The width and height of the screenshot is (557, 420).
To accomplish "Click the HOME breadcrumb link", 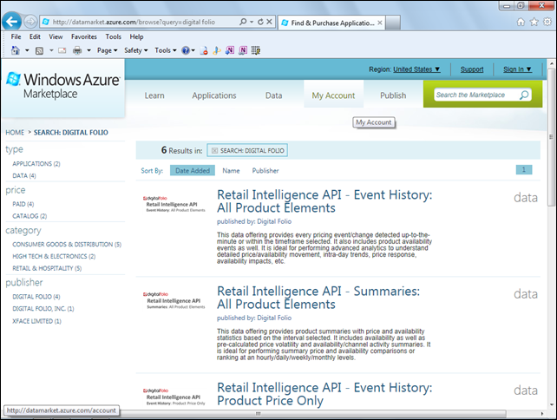I will [15, 133].
